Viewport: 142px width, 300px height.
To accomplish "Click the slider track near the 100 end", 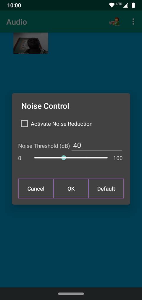I will (105, 158).
